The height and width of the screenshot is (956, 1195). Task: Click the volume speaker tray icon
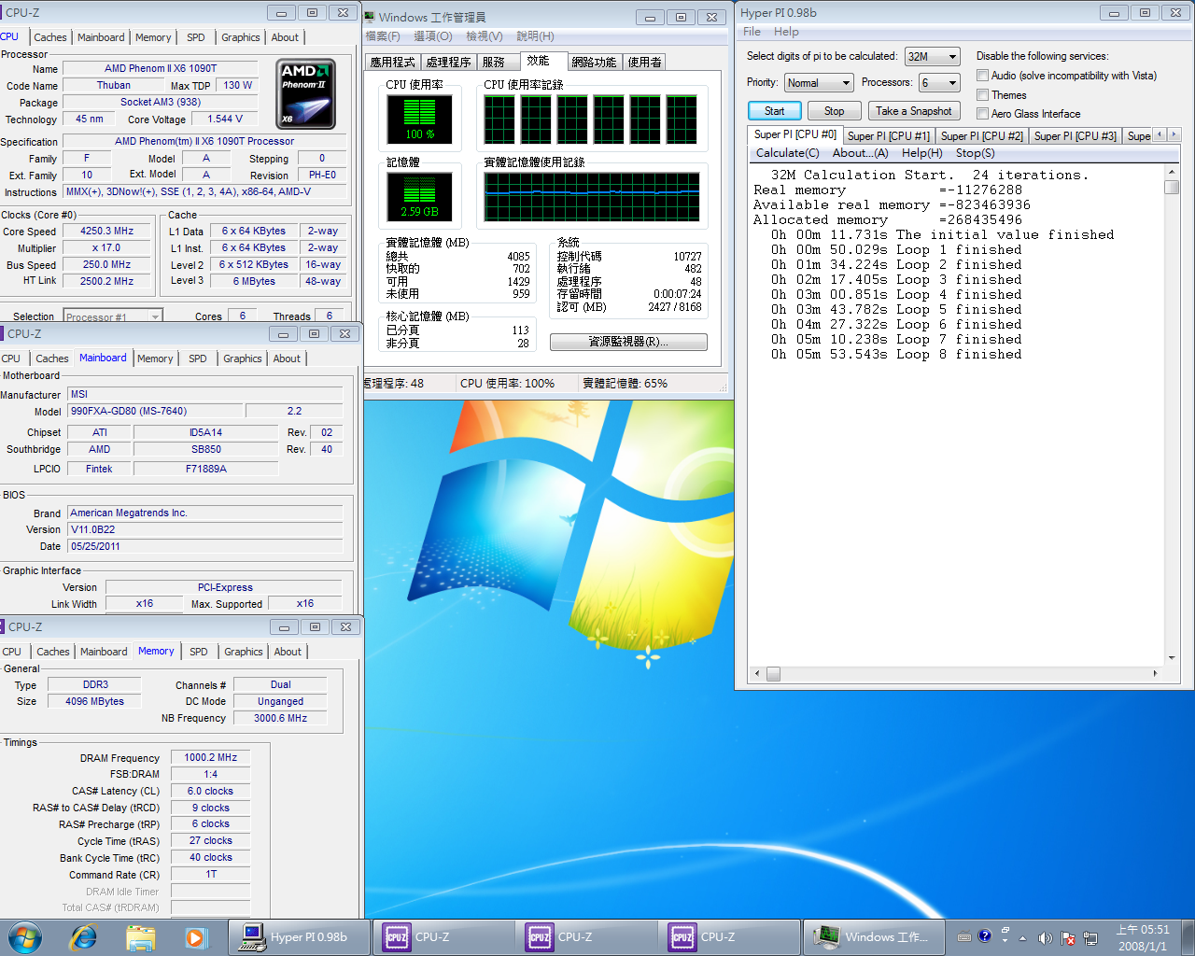(1045, 937)
